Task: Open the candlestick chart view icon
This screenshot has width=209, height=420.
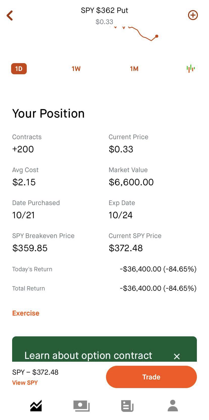Action: pos(191,68)
